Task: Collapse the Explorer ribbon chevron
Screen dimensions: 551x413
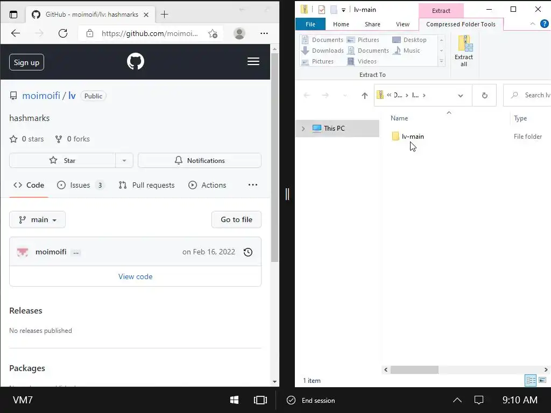Action: click(532, 24)
